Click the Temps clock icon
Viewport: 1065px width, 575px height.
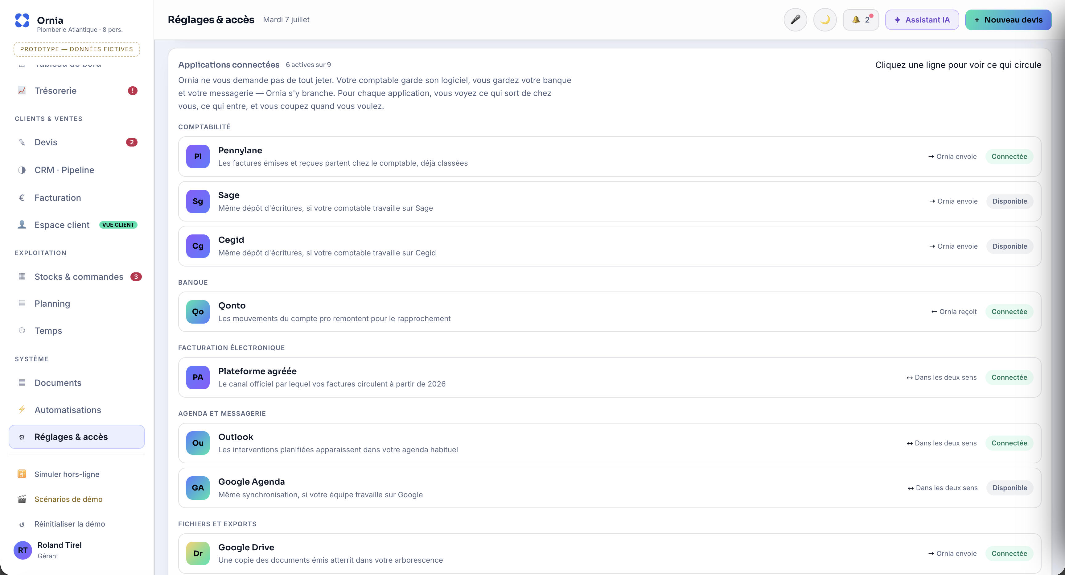(x=22, y=330)
